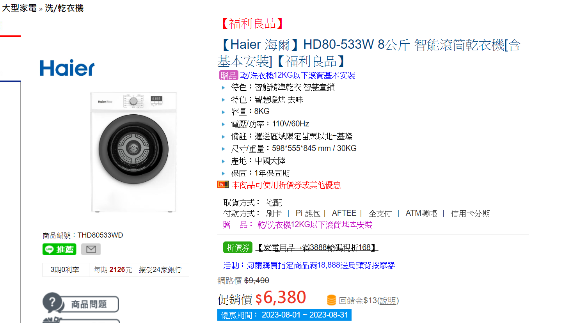Click the Haier brand logo
Image resolution: width=588 pixels, height=323 pixels.
tap(67, 68)
